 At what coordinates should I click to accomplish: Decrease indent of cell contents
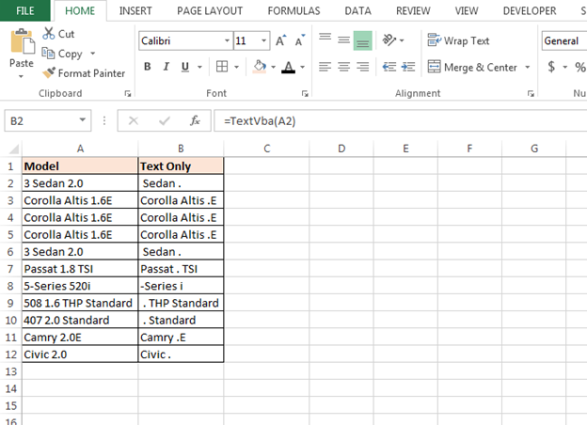389,67
